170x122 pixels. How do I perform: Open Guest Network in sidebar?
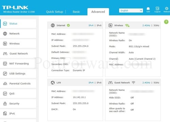tap(18, 54)
